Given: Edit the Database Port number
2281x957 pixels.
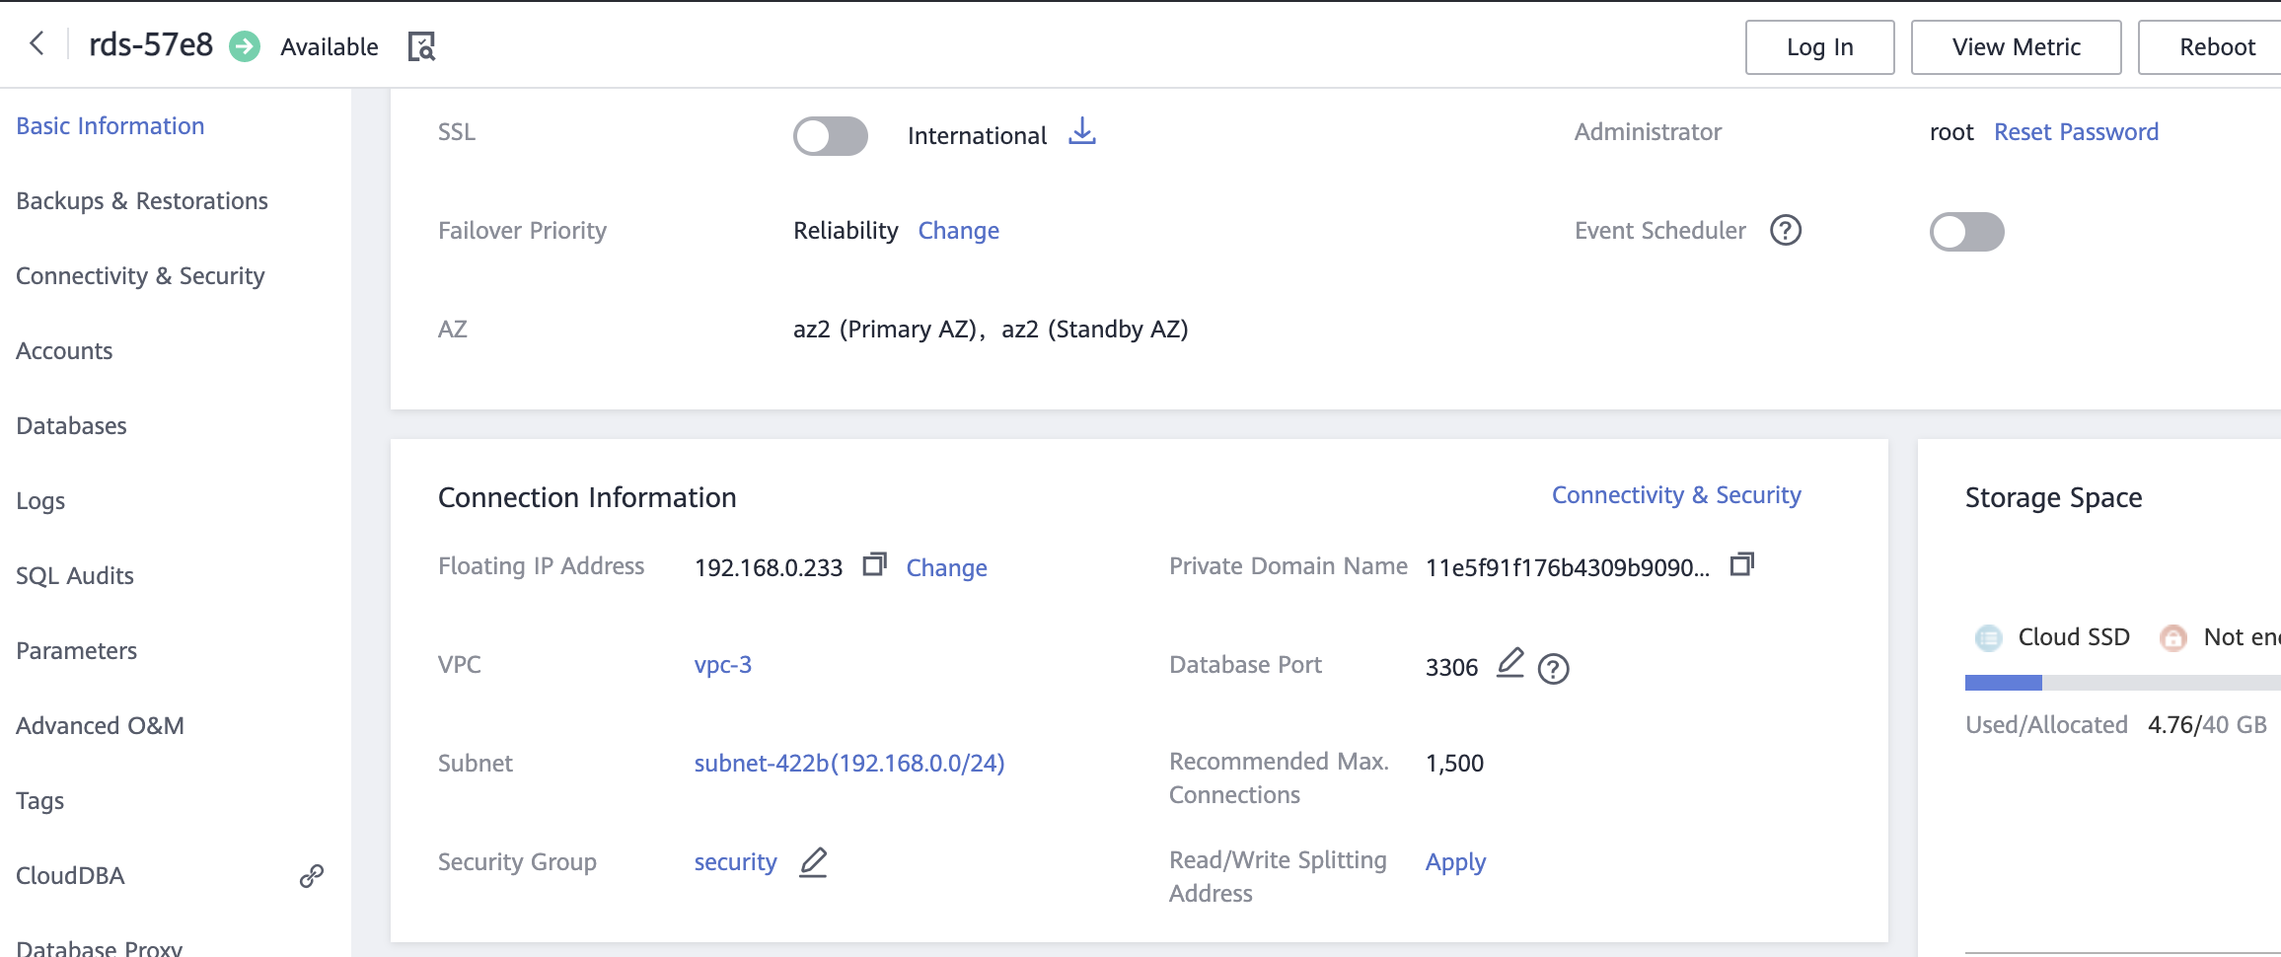Looking at the screenshot, I should click(x=1510, y=663).
